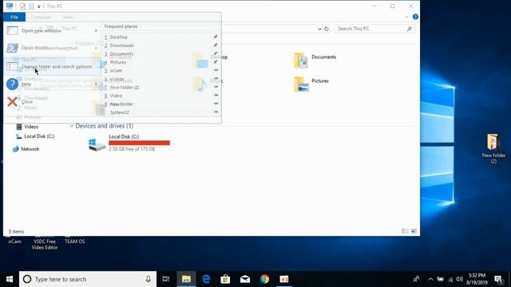
Task: Show hidden system tray icons
Action: click(x=430, y=279)
